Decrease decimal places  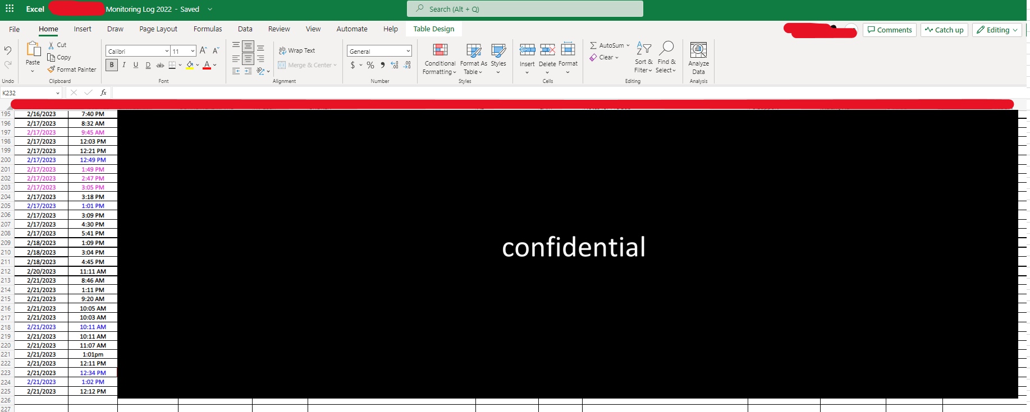coord(407,65)
